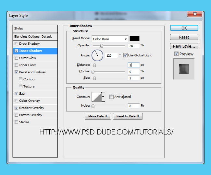Screen dimensions: 211x175
Task: Enable the Inner Glow checkbox
Action: tap(16, 65)
